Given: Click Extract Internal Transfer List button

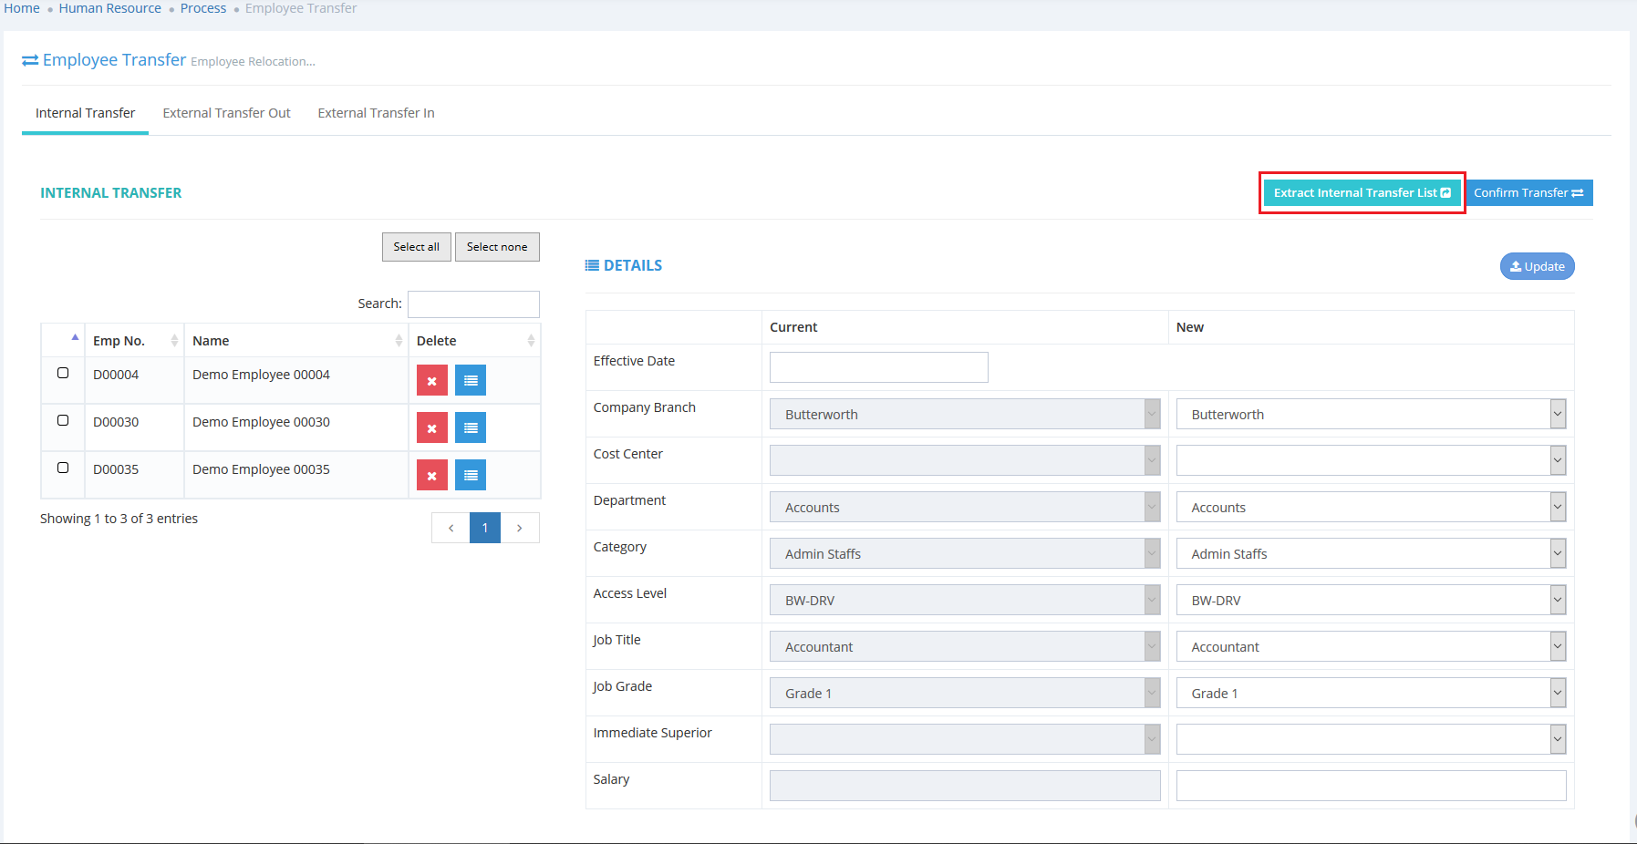Looking at the screenshot, I should (1361, 193).
